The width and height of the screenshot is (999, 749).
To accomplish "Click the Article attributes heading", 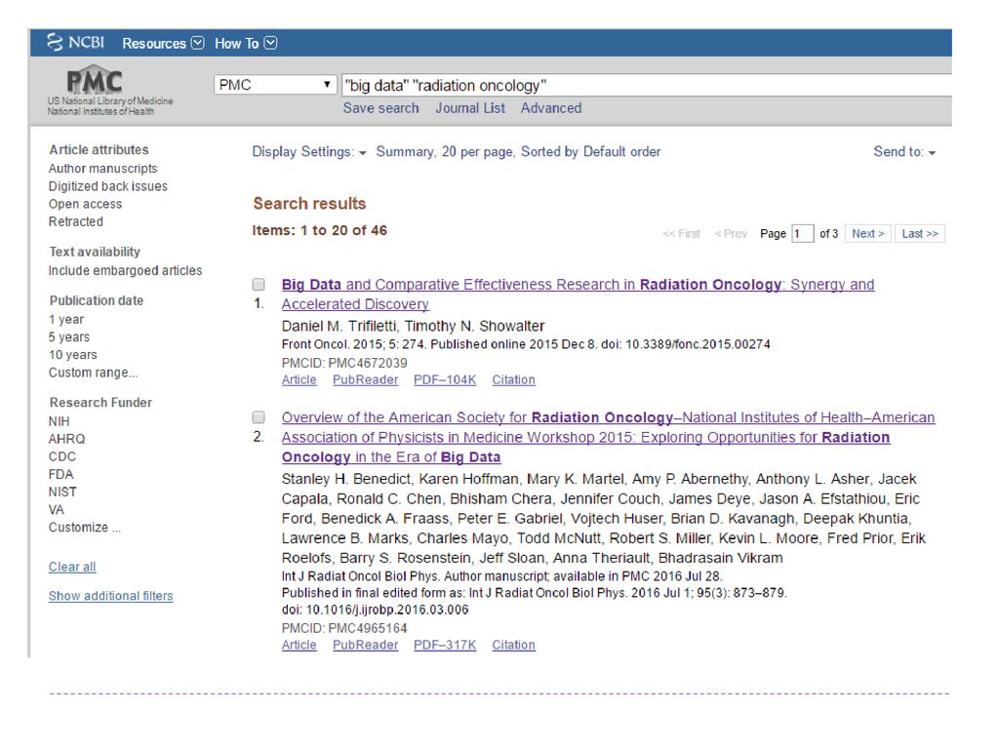I will click(99, 149).
